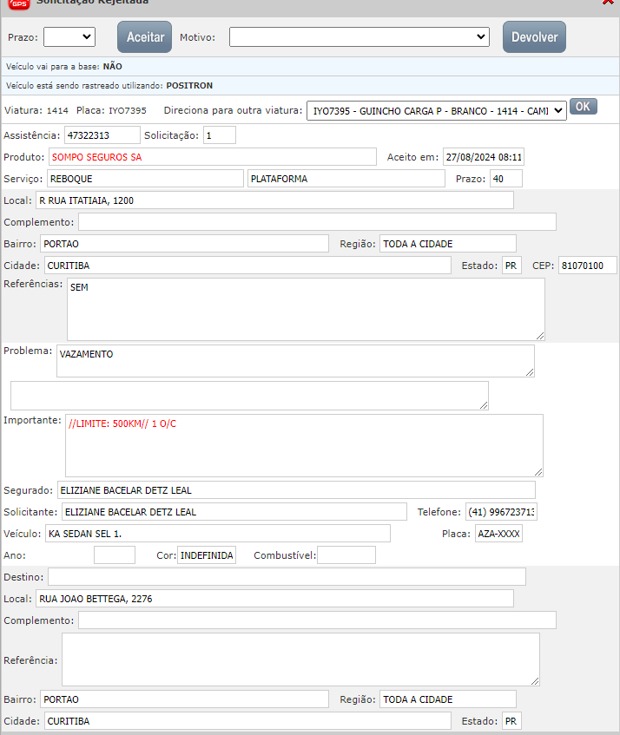Close the Solicitação Rejeitada dialog

click(x=608, y=3)
